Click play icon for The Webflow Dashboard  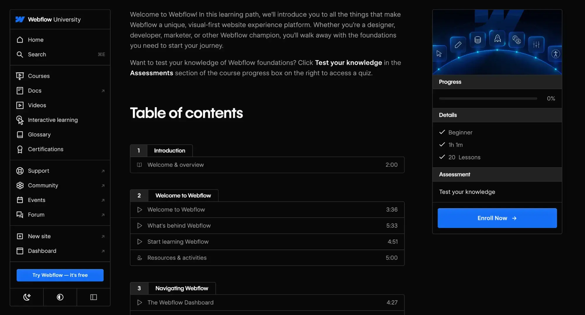(140, 302)
